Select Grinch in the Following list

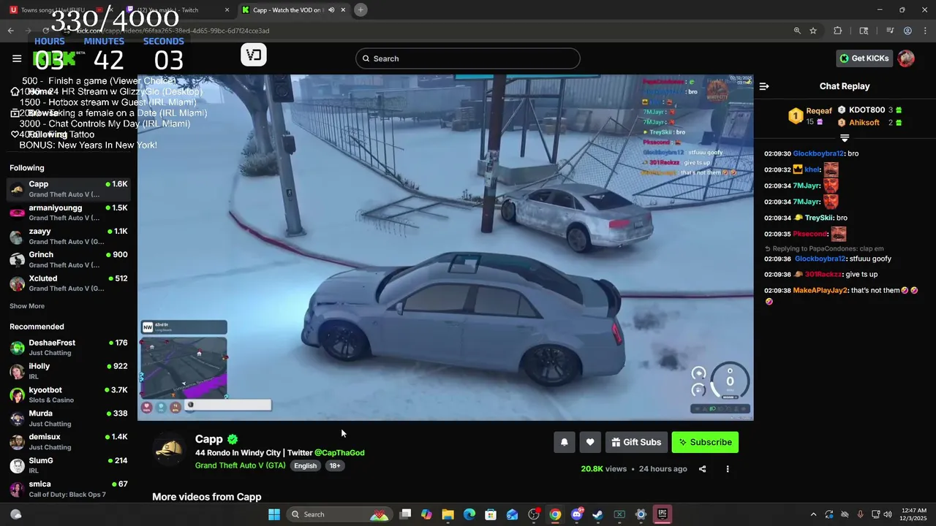click(69, 259)
